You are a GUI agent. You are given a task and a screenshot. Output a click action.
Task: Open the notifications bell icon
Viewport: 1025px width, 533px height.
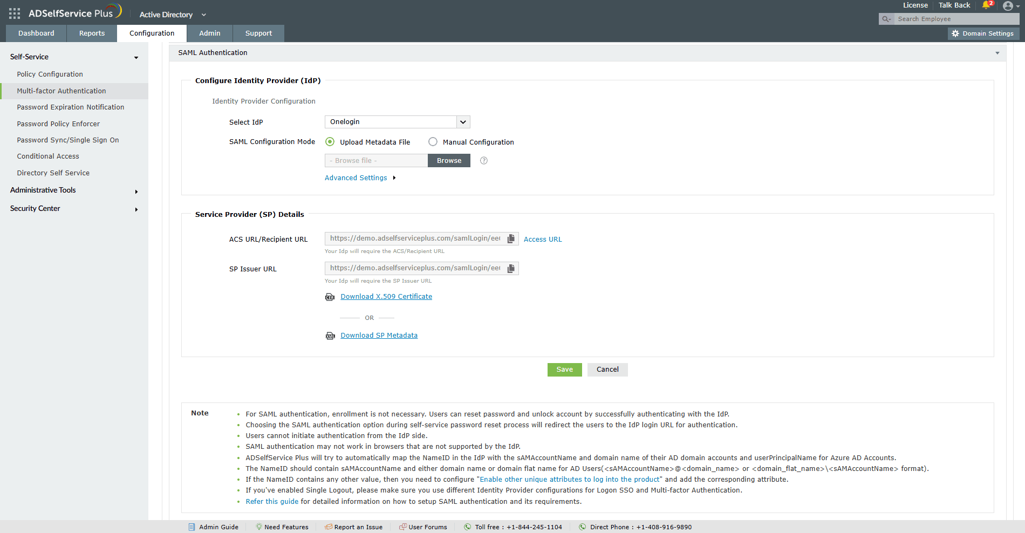tap(987, 5)
